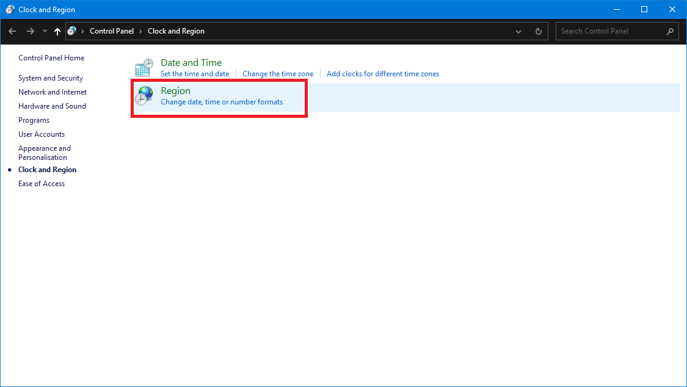Screen dimensions: 687x387
Task: Select Change the time zone link
Action: [278, 74]
